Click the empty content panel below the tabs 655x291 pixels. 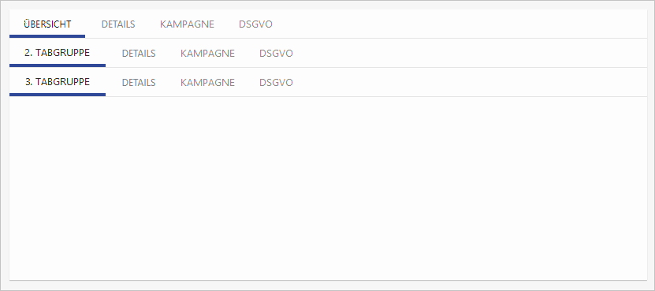click(328, 188)
